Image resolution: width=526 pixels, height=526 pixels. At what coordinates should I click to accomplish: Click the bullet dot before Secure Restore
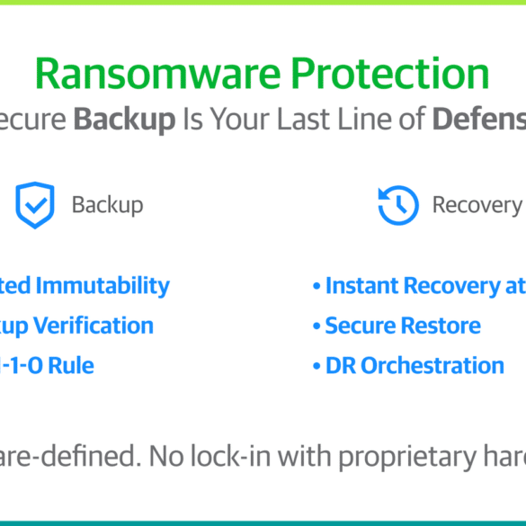coord(316,326)
